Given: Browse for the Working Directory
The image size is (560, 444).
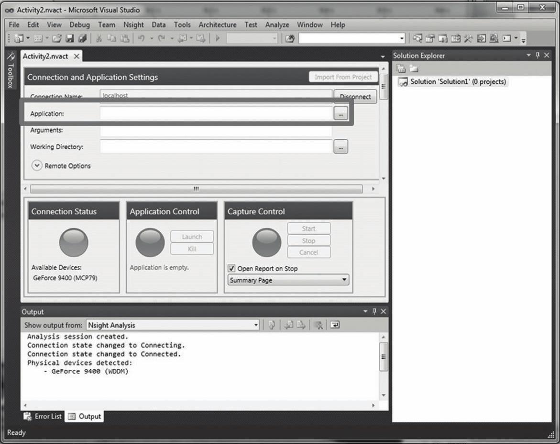Looking at the screenshot, I should (340, 148).
